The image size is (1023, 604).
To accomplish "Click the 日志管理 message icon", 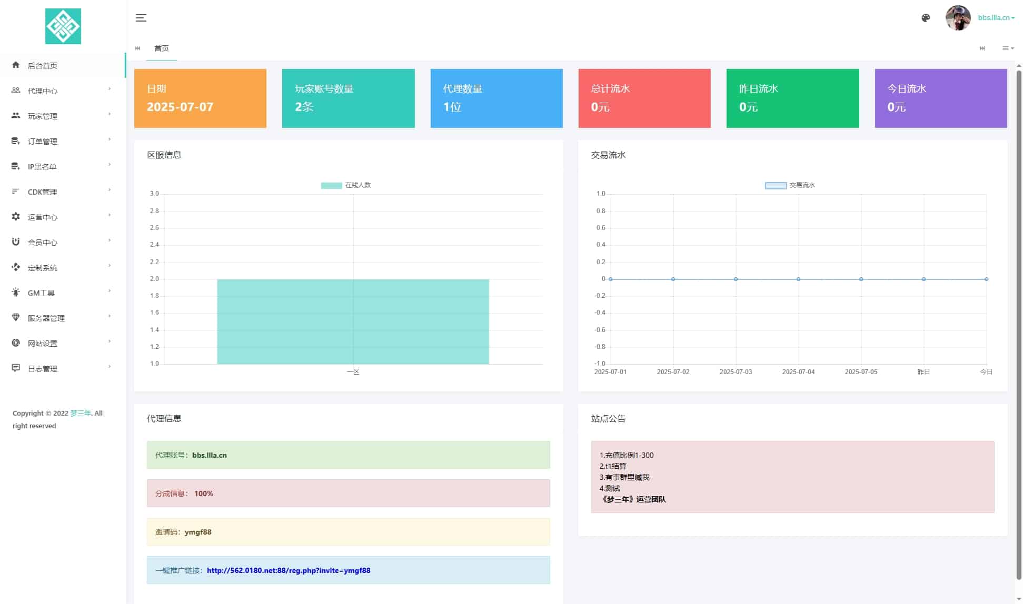I will (x=16, y=368).
